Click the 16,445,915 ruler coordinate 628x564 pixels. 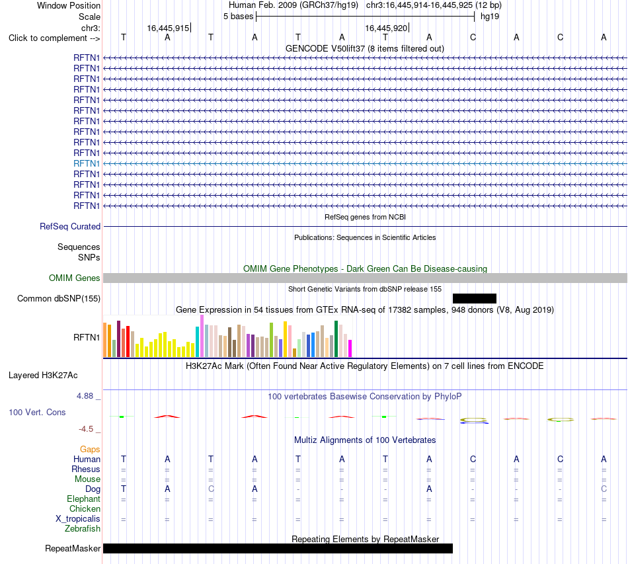click(x=168, y=28)
